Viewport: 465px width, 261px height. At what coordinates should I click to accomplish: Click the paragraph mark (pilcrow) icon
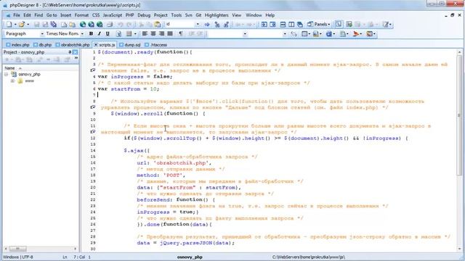(x=181, y=34)
